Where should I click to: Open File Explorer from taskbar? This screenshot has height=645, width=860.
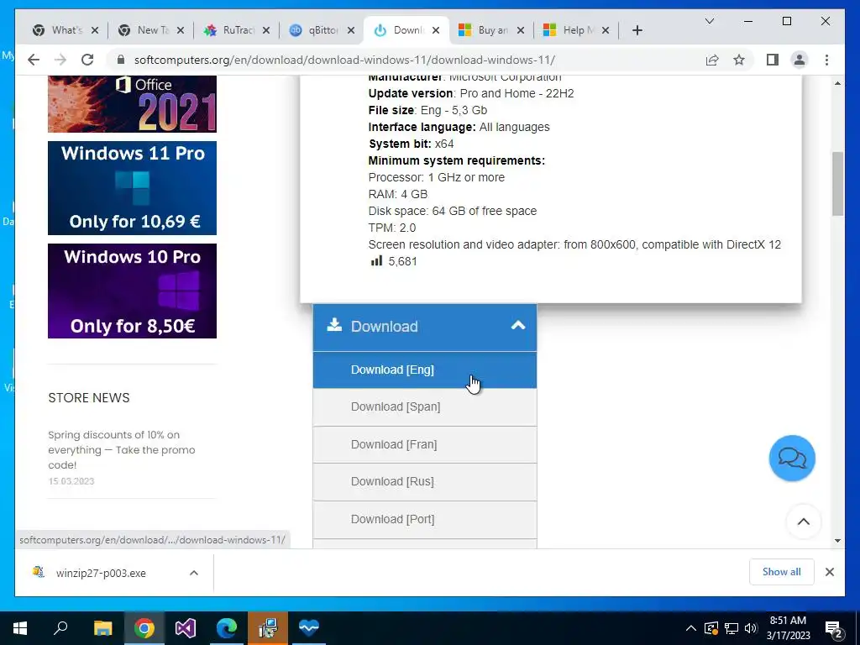pos(102,628)
